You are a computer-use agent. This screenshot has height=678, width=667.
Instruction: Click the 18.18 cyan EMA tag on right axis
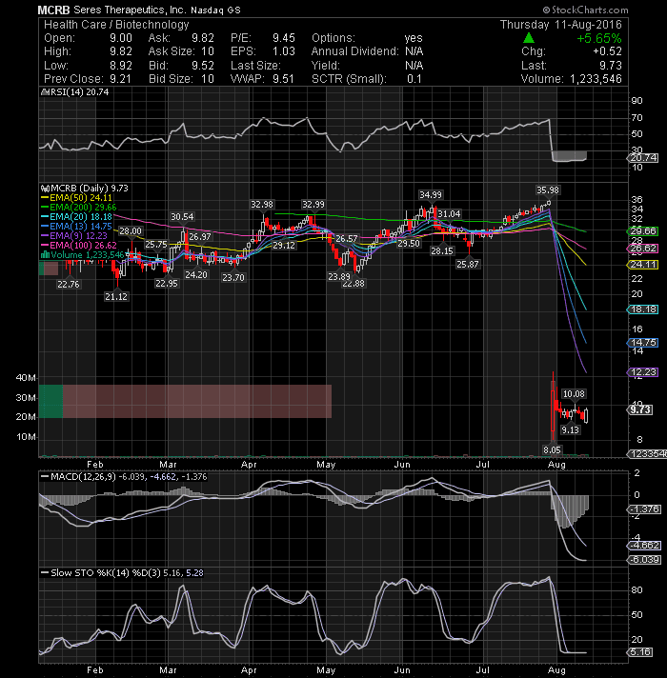pos(643,309)
